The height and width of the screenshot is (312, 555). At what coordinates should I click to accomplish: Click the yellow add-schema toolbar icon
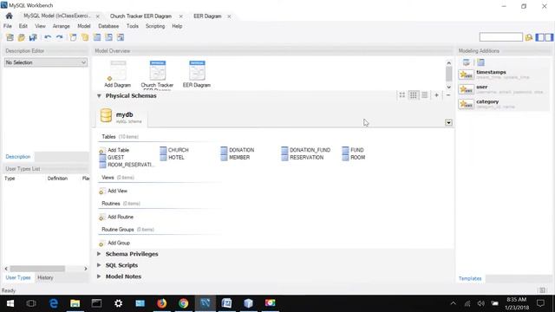[85, 37]
